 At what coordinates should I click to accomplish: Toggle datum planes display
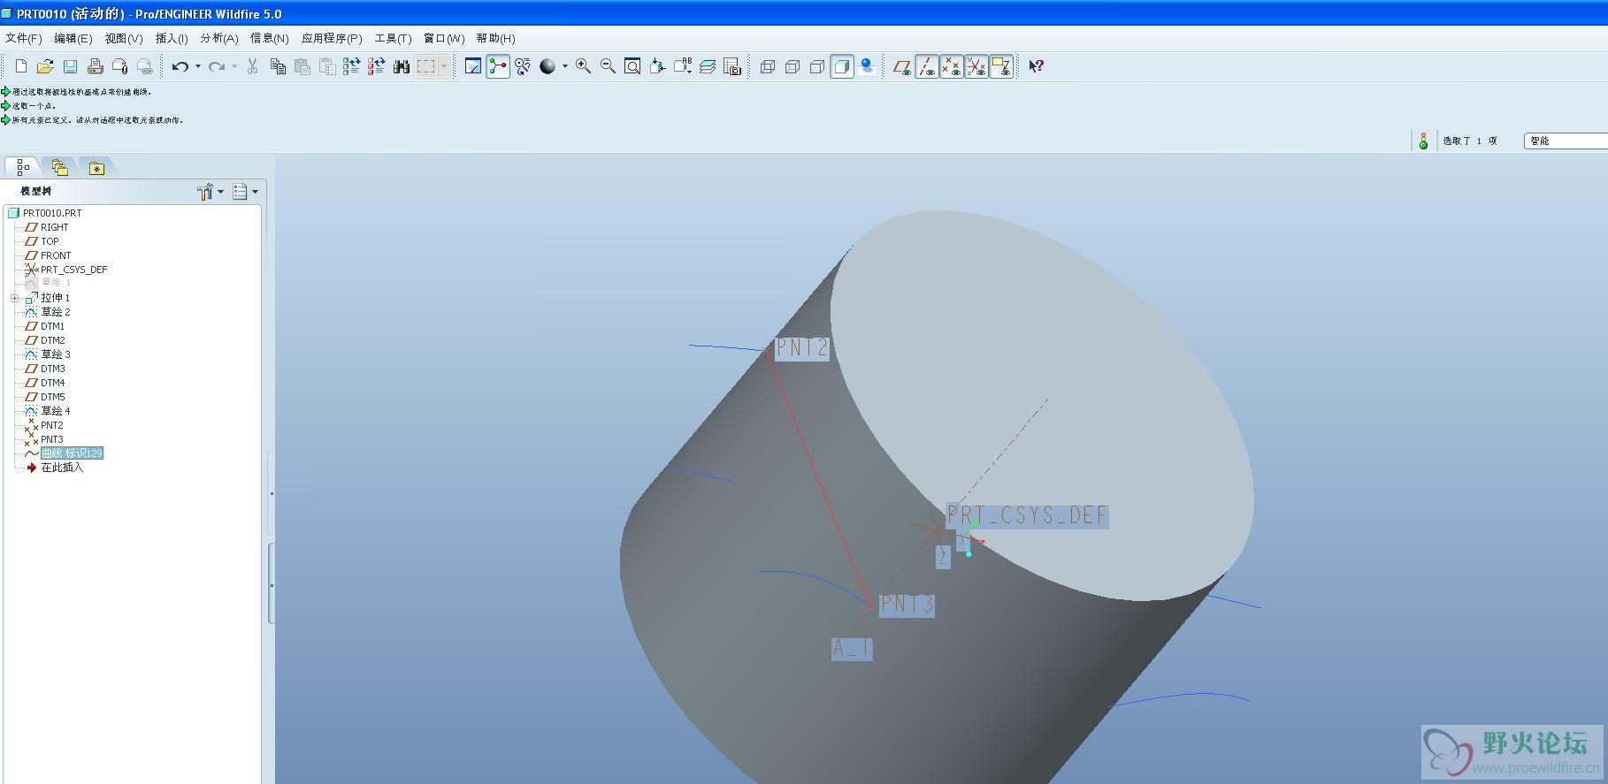[x=902, y=66]
